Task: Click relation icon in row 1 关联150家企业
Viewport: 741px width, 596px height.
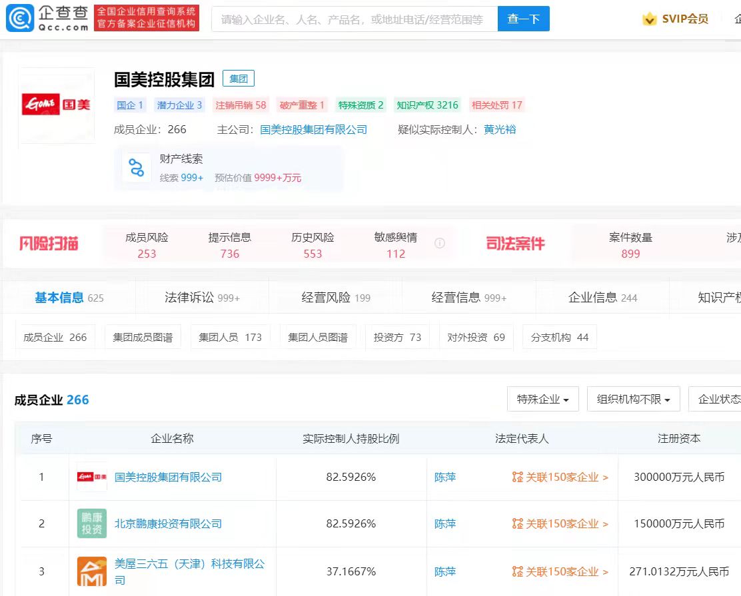Action: point(518,477)
